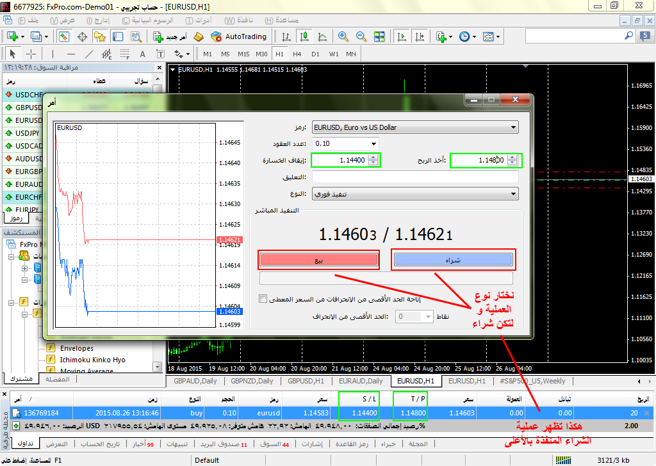Toggle the Data Window crosshair-target icon
This screenshot has width=656, height=466.
click(x=83, y=36)
